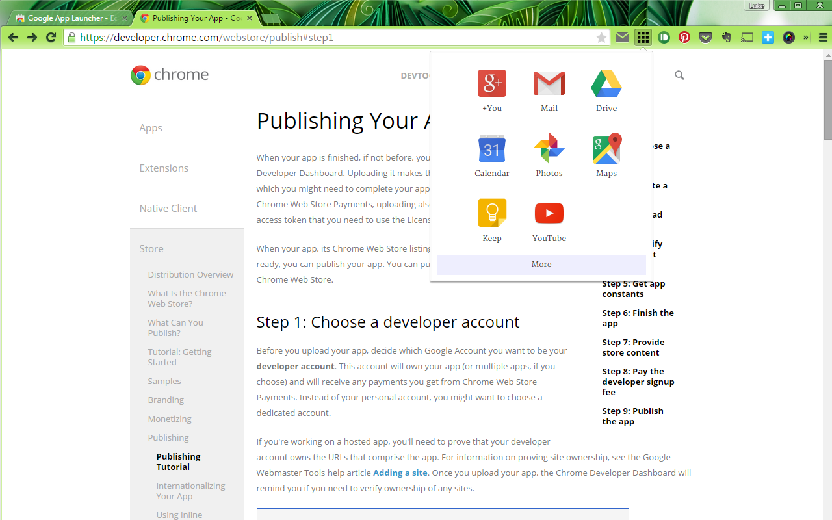
Task: Go forward in browser history
Action: (x=32, y=38)
